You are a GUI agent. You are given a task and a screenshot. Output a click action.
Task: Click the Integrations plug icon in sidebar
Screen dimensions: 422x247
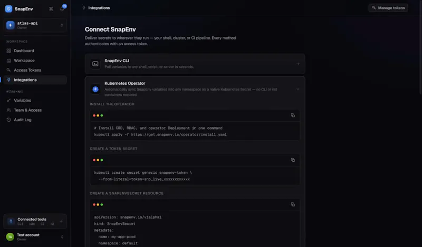coord(8,80)
